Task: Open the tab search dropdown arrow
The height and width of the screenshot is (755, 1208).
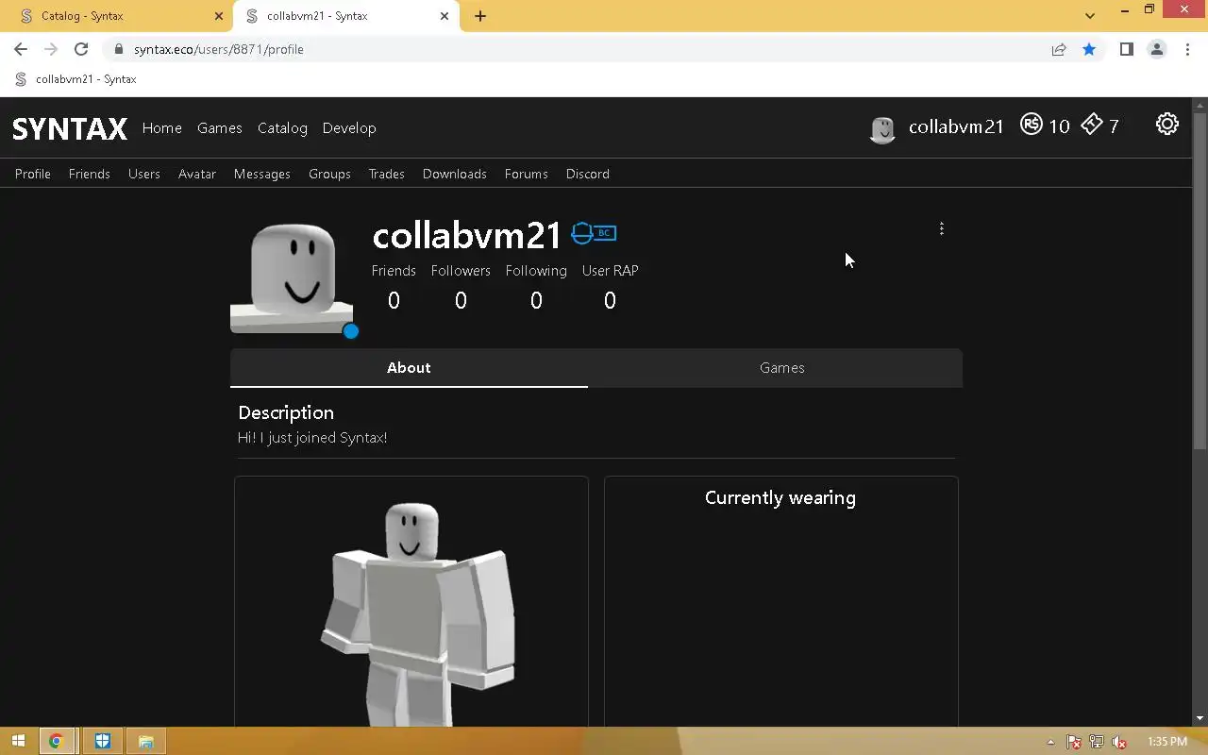Action: click(x=1090, y=16)
